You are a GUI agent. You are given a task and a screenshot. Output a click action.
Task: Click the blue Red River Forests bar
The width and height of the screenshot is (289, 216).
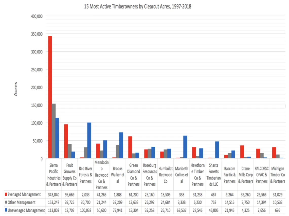89,140
